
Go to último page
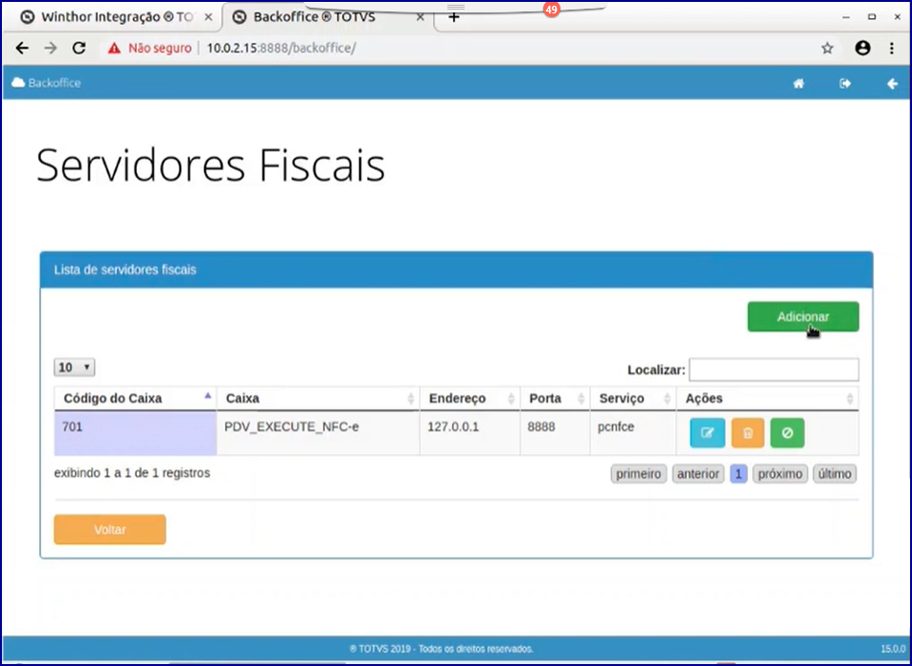point(834,474)
